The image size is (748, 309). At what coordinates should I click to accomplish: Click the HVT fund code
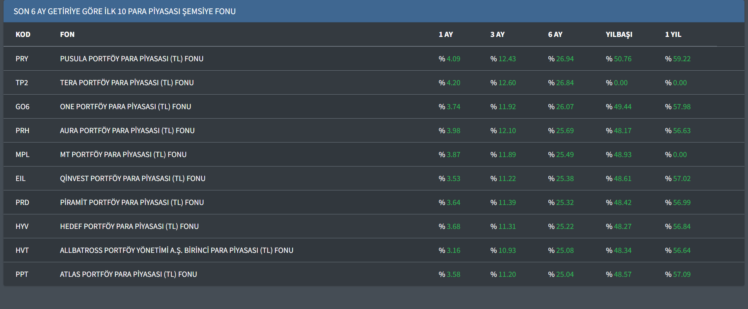tap(22, 250)
